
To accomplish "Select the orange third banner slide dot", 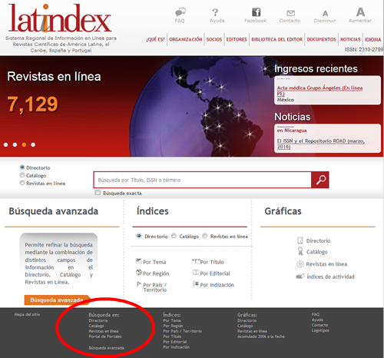I will click(x=24, y=144).
